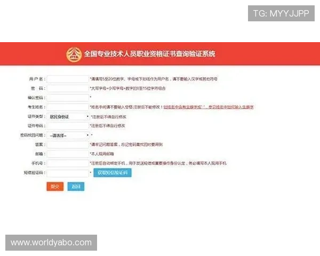Click the 答案 answer input field
The image size is (320, 256).
tap(68, 145)
